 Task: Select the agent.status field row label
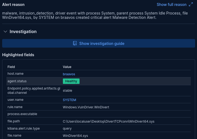point(17,81)
